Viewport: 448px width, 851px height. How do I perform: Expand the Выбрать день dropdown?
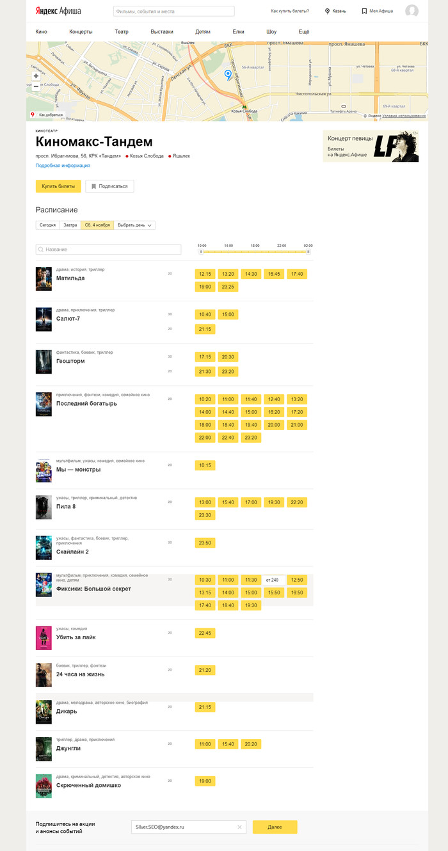(x=134, y=225)
